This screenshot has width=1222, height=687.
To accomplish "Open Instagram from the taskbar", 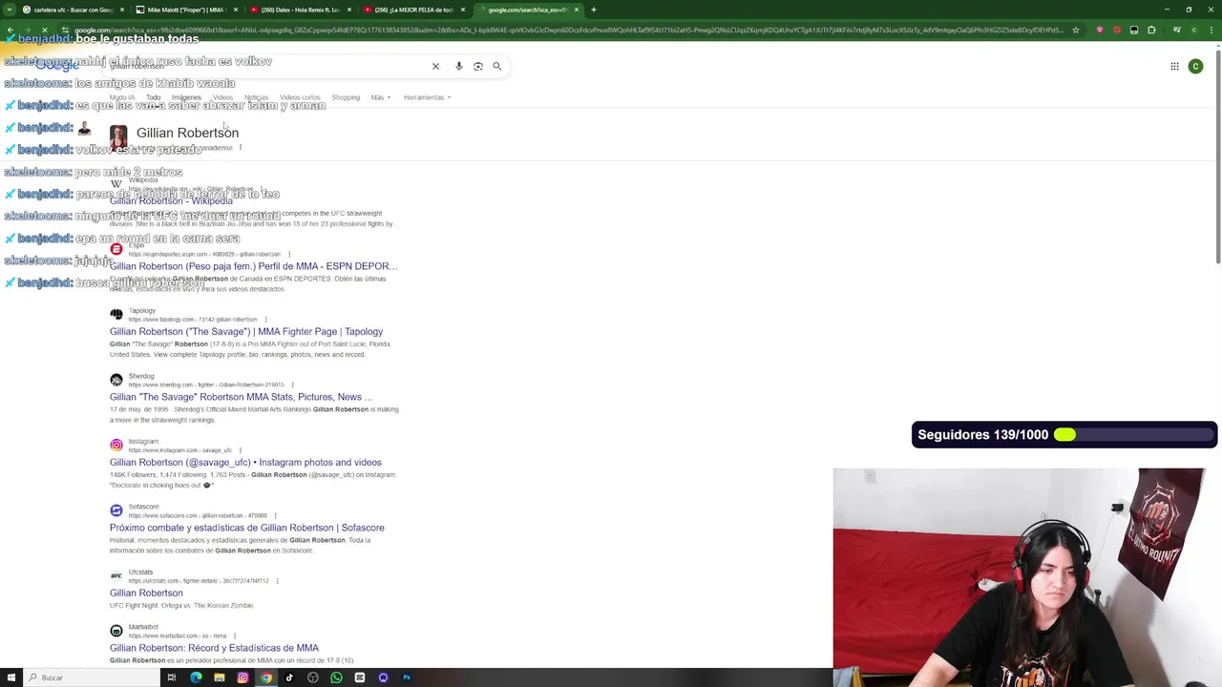I will (242, 677).
